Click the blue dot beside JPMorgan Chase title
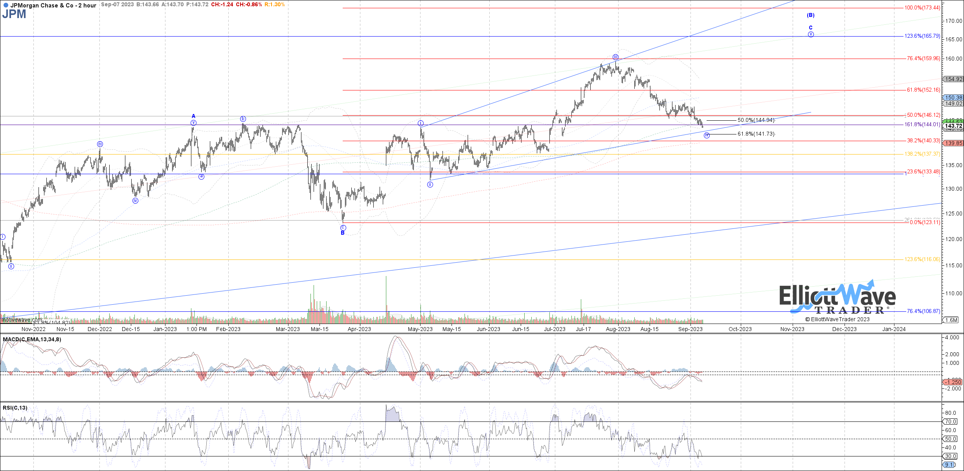Viewport: 964px width, 471px height. coord(6,5)
